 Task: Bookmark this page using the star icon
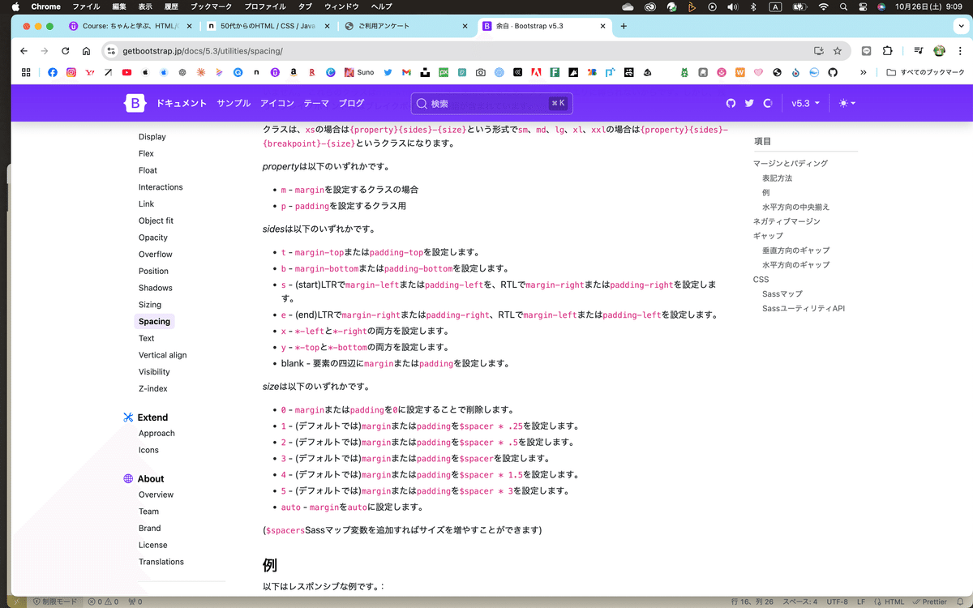tap(838, 50)
